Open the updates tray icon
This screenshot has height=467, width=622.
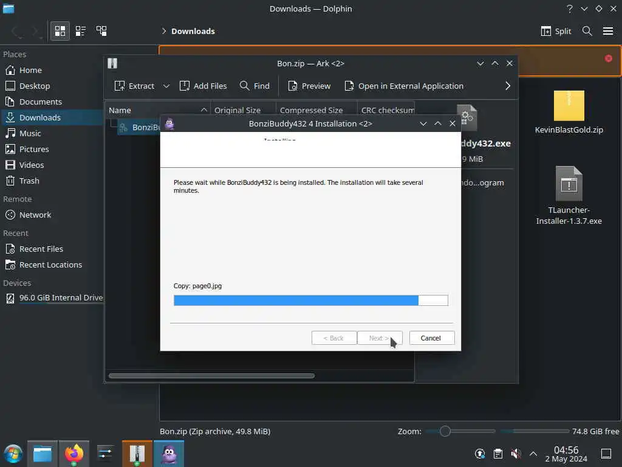pos(480,454)
